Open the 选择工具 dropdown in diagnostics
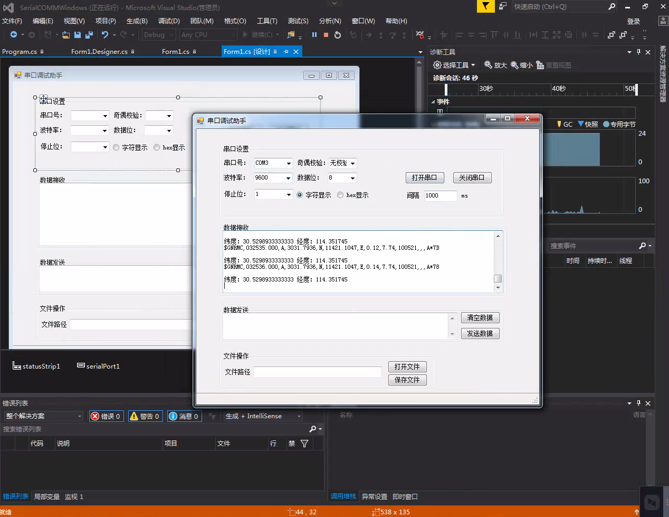Viewport: 669px width, 517px height. pyautogui.click(x=454, y=65)
